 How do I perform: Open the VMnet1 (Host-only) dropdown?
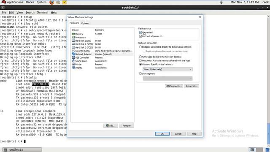[167, 69]
